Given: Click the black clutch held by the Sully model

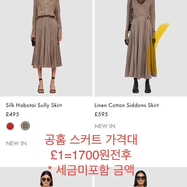Looking at the screenshot, I should [33, 42].
